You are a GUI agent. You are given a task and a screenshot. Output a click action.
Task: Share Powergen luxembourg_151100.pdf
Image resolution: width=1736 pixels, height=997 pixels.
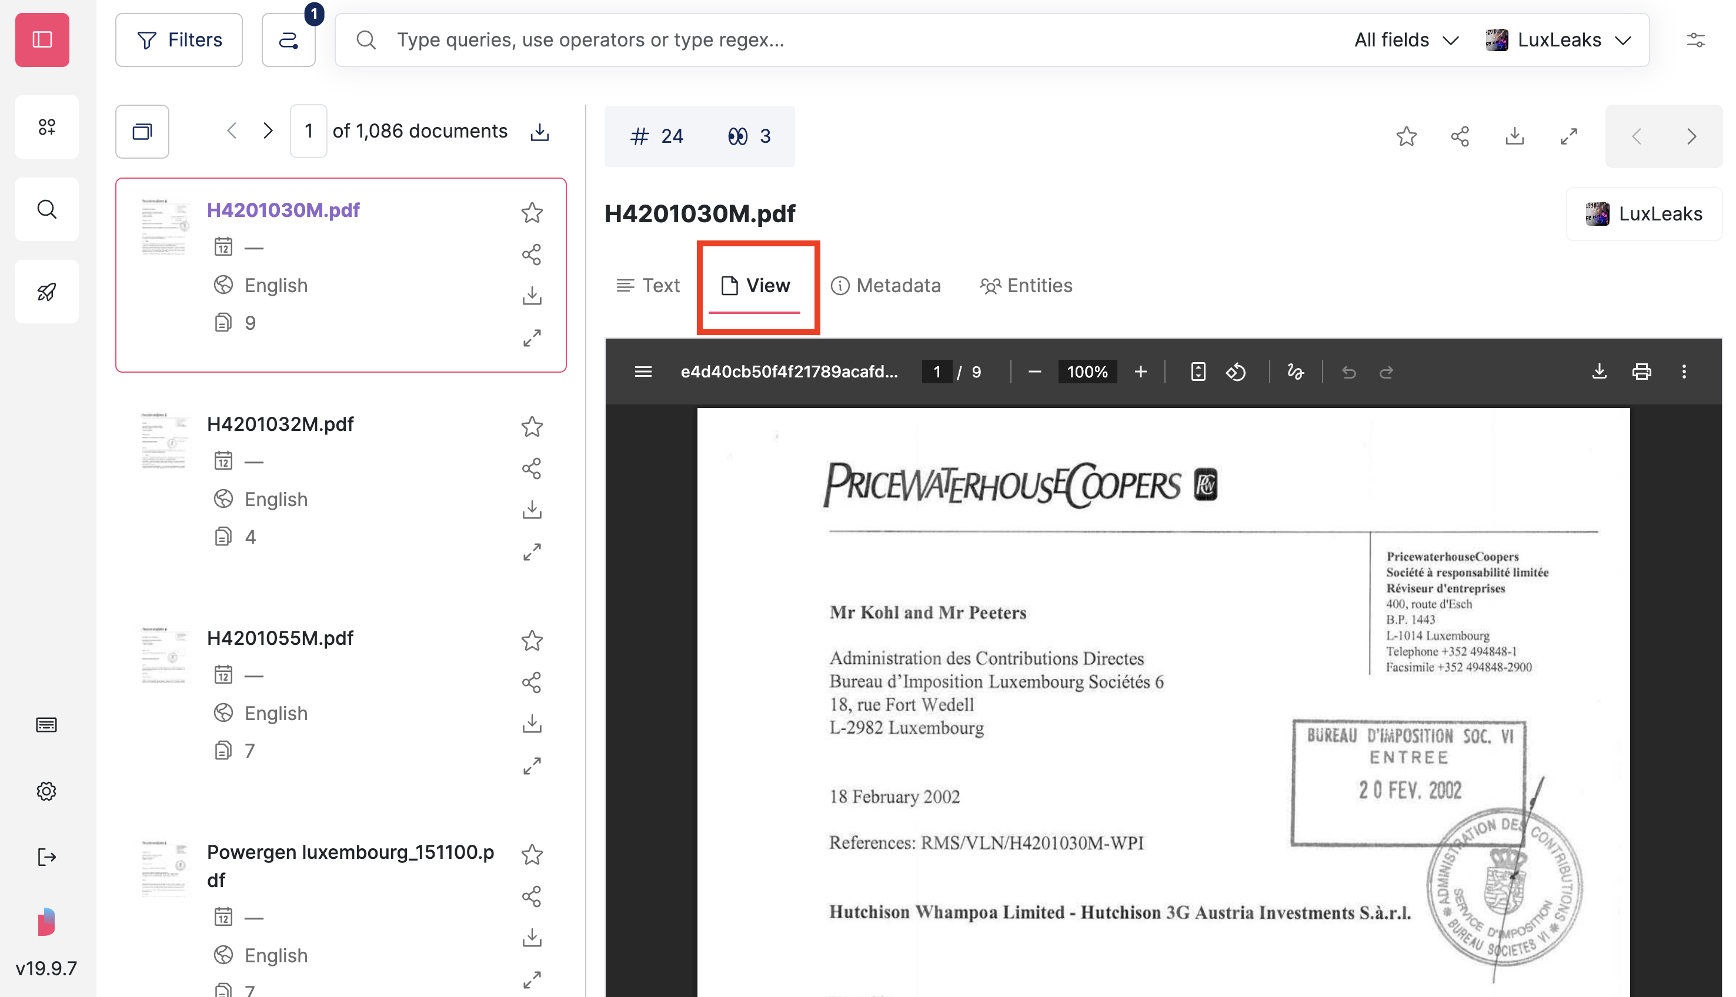point(532,896)
